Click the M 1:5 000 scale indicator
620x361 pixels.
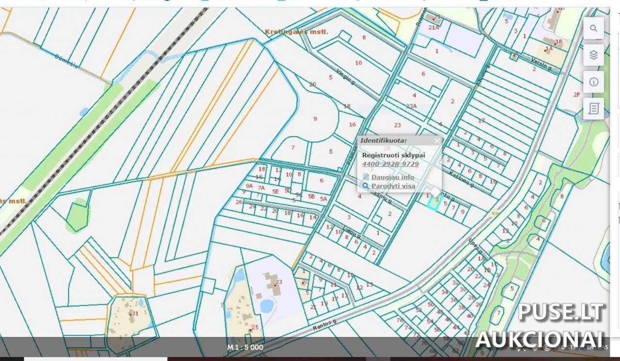[245, 347]
